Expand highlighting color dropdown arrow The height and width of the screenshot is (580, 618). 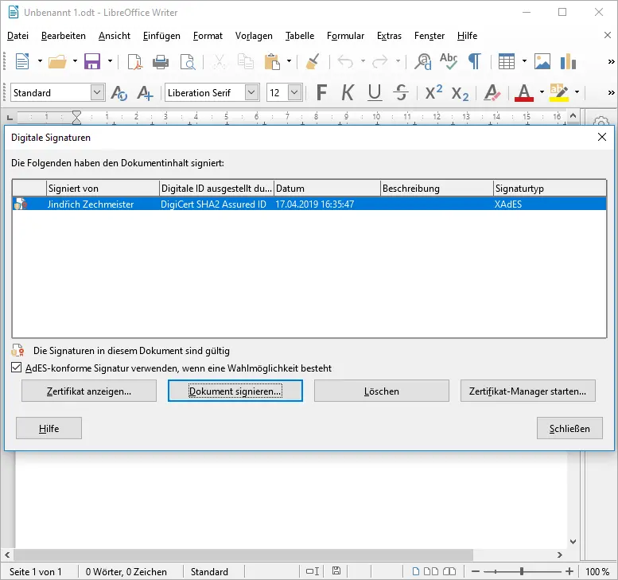[x=577, y=92]
